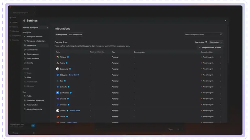The height and width of the screenshot is (140, 250).
Task: Open the three-dot menu for Asana
Action: click(220, 63)
